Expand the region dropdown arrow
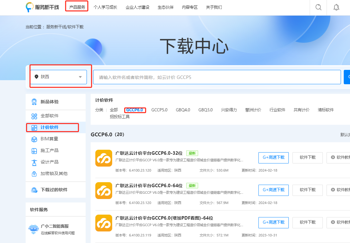This screenshot has height=243, width=350. tap(80, 77)
